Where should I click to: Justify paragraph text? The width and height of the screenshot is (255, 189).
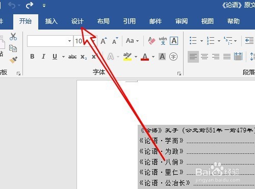tap(227, 57)
